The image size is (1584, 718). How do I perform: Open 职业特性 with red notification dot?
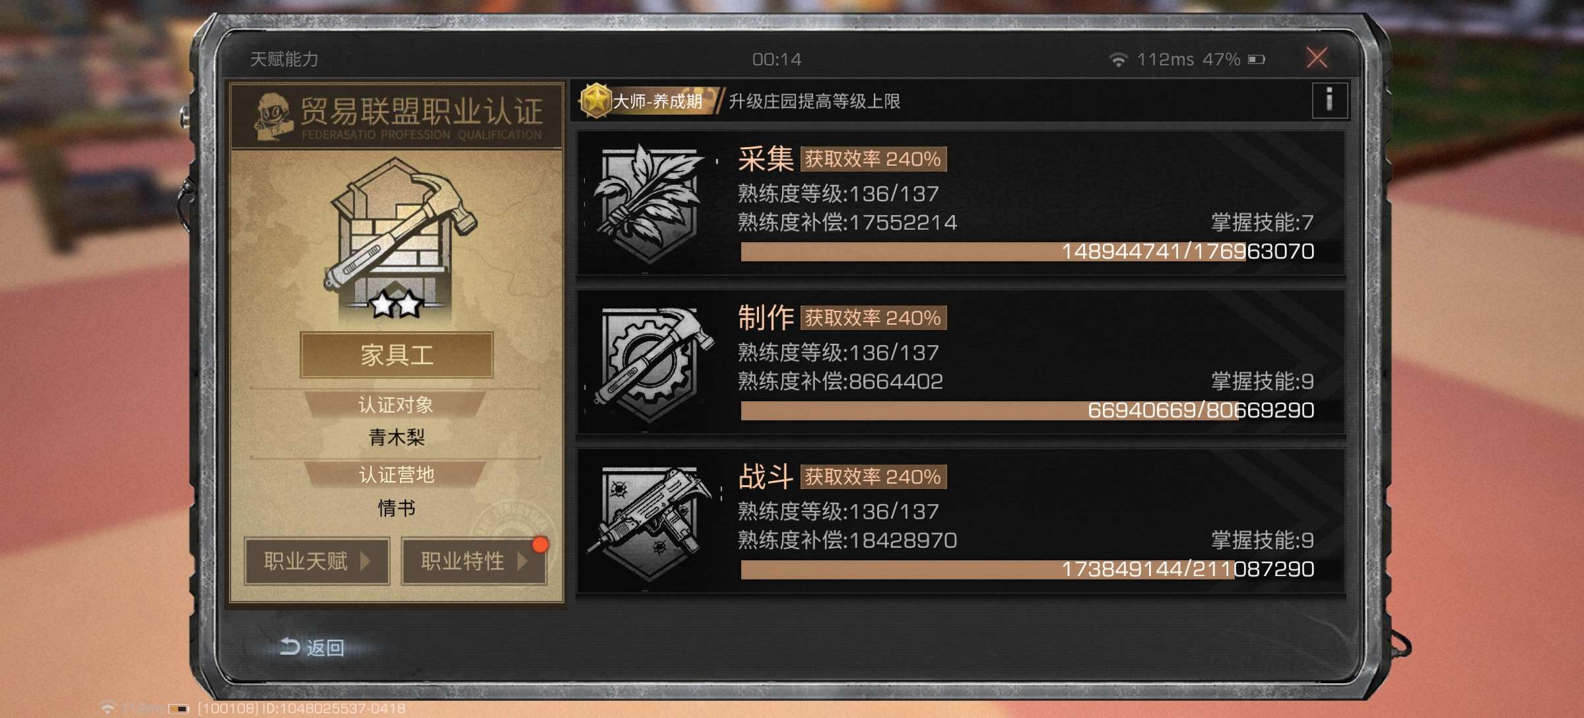point(474,561)
